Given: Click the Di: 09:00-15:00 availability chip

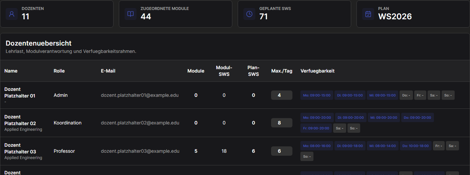Looking at the screenshot, I should click(349, 95).
